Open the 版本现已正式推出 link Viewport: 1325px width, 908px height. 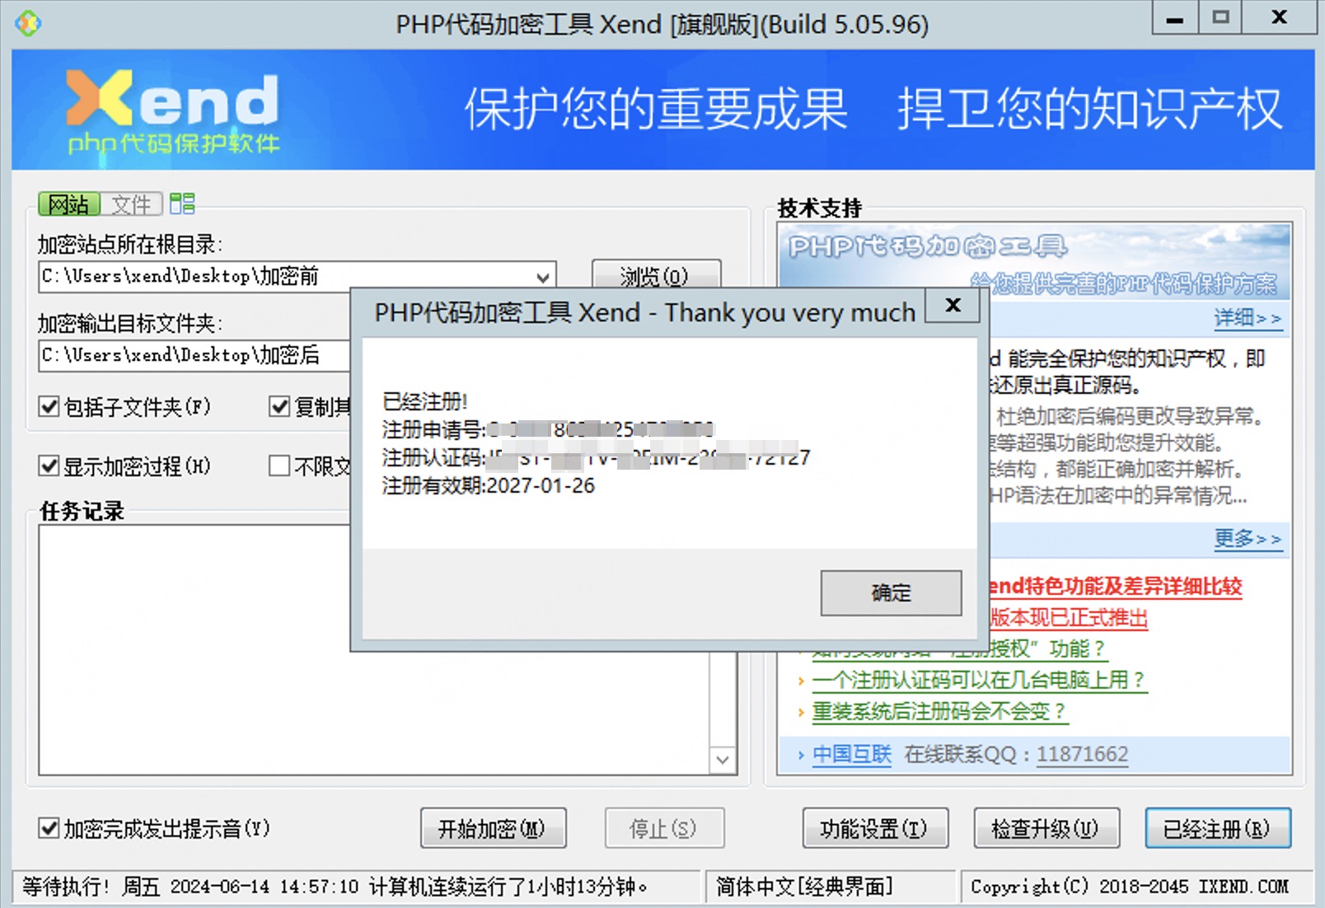1069,617
